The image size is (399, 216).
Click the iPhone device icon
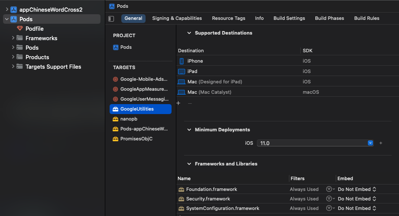coord(182,61)
